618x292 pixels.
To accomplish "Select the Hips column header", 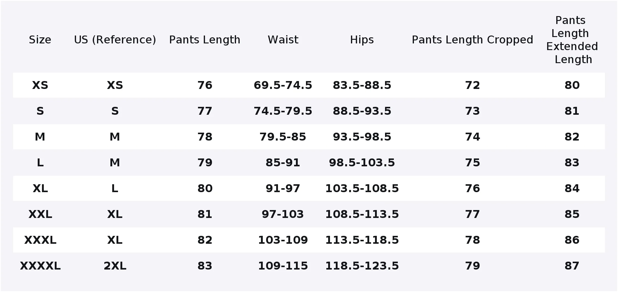I will [x=362, y=40].
